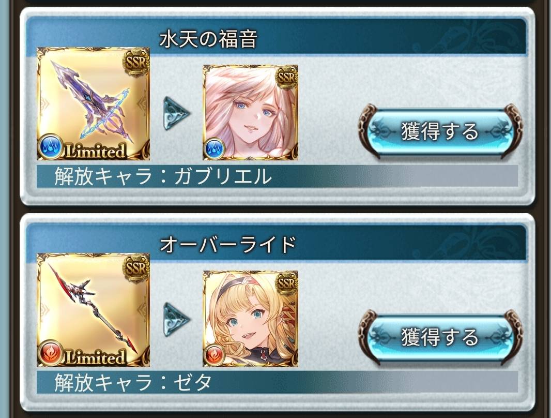
Task: Select the ガブリエル character portrait
Action: tap(251, 112)
